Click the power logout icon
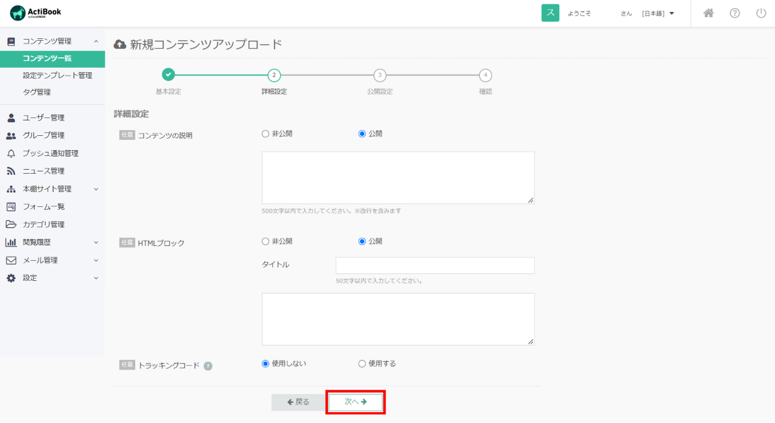 761,13
